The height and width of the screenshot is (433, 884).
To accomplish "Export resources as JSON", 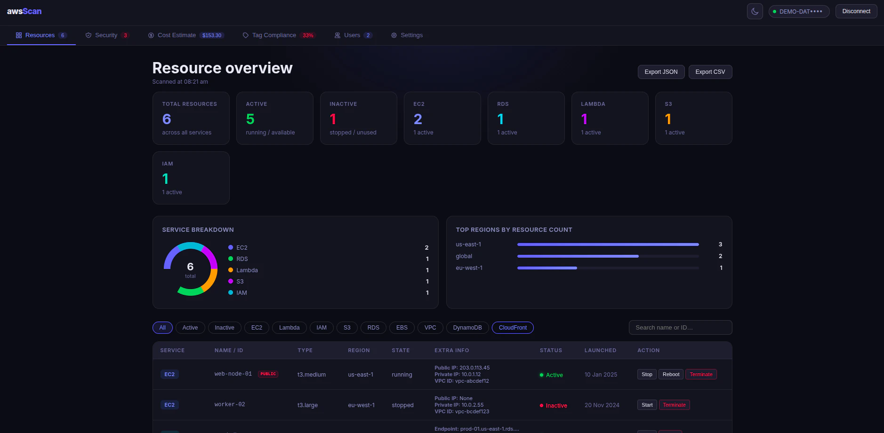I will tap(661, 71).
